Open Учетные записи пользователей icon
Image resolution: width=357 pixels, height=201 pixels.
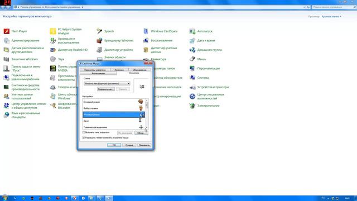pos(7,97)
